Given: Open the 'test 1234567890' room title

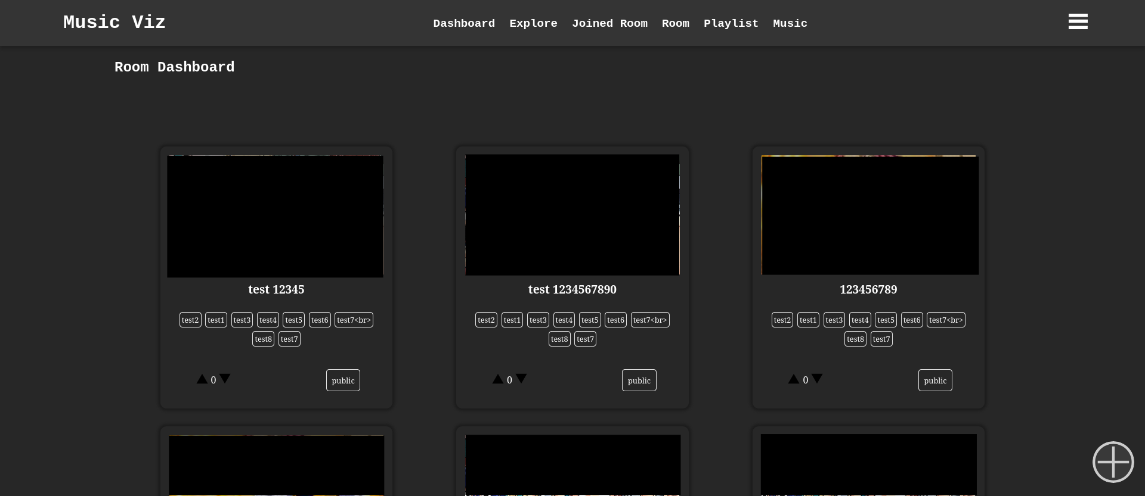Looking at the screenshot, I should tap(572, 289).
